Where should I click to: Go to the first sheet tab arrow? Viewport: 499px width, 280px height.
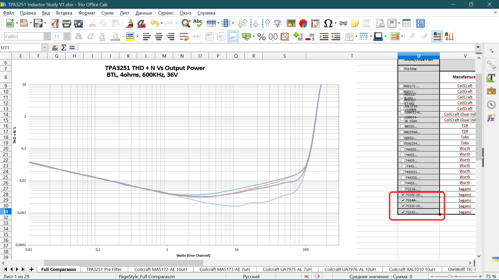tap(5, 269)
